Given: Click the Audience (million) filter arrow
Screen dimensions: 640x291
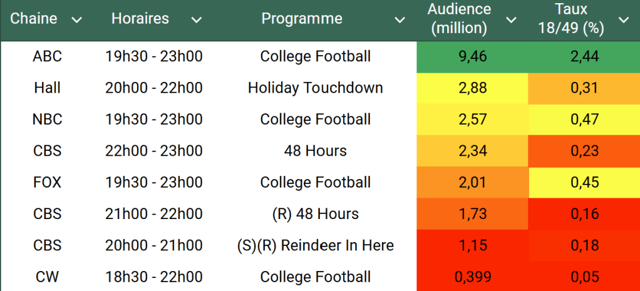Looking at the screenshot, I should pyautogui.click(x=511, y=20).
